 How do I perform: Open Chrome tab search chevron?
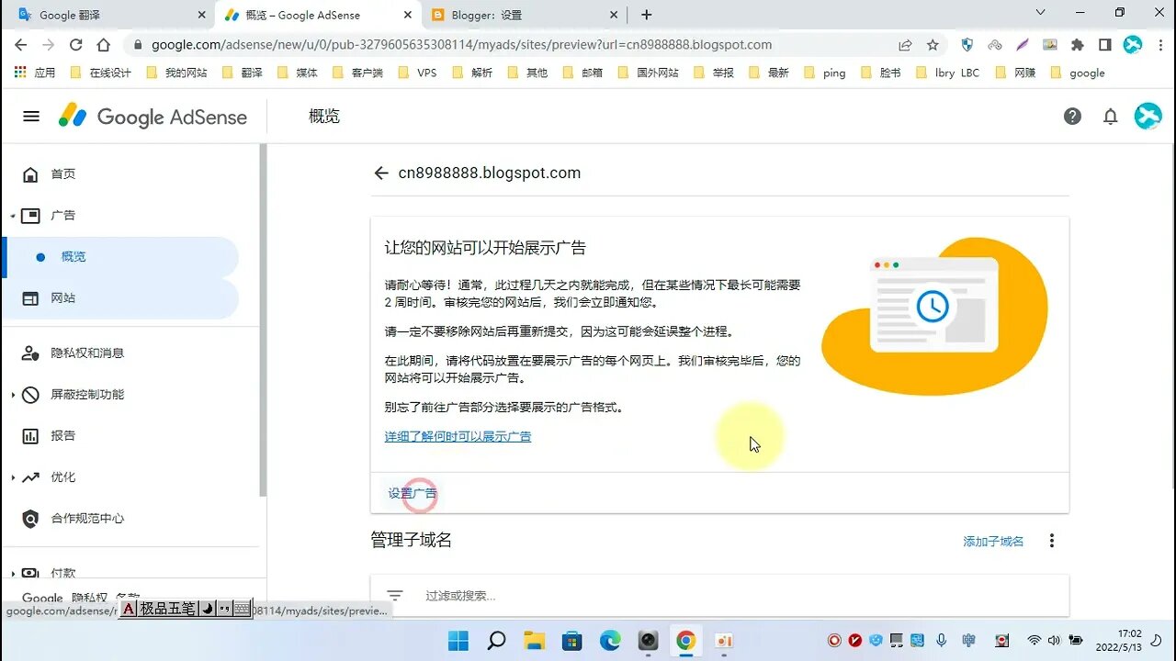[1040, 13]
